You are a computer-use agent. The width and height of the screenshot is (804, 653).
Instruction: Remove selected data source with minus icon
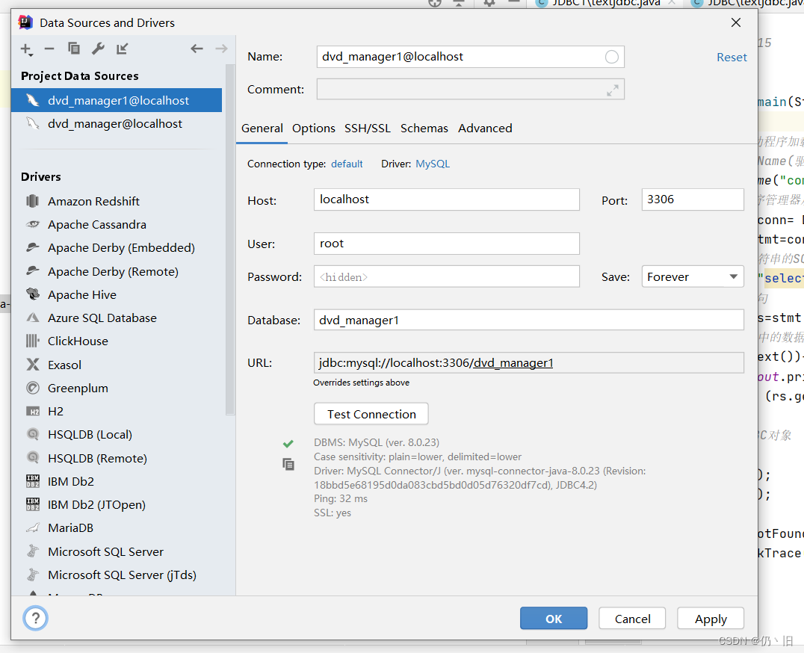click(49, 49)
